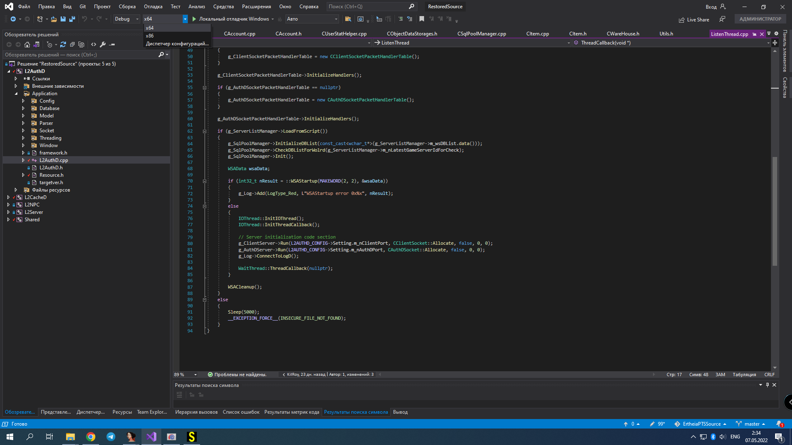
Task: Click the editor vertical scrollbar thumb
Action: tap(775, 211)
